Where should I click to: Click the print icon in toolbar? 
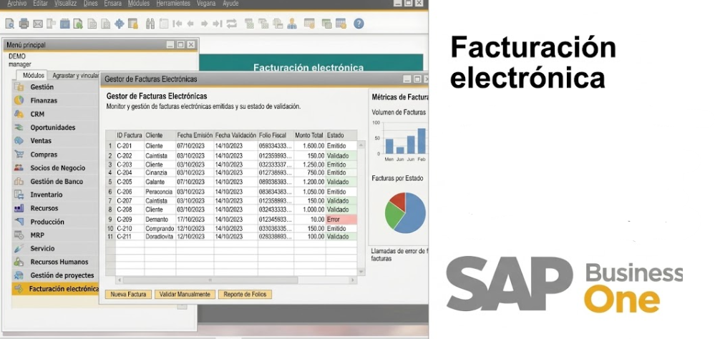[24, 24]
